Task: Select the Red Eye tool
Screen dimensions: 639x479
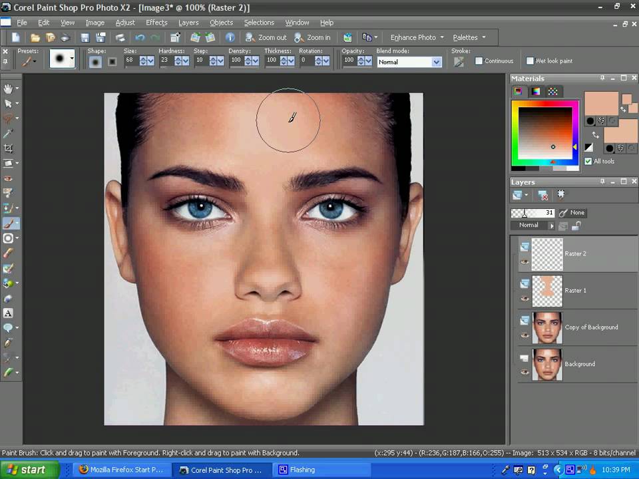Action: [8, 178]
